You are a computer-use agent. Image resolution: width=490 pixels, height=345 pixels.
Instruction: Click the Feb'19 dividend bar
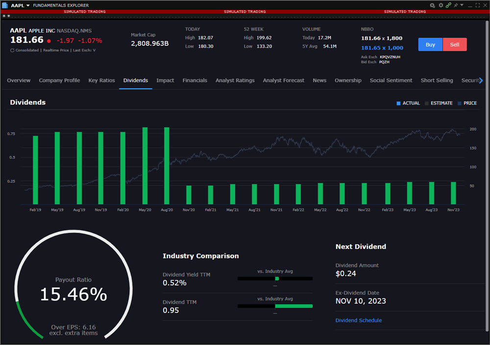pyautogui.click(x=35, y=170)
